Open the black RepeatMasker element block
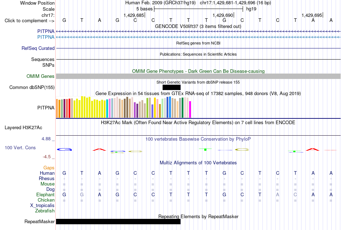341x230 pixels. pos(118,221)
